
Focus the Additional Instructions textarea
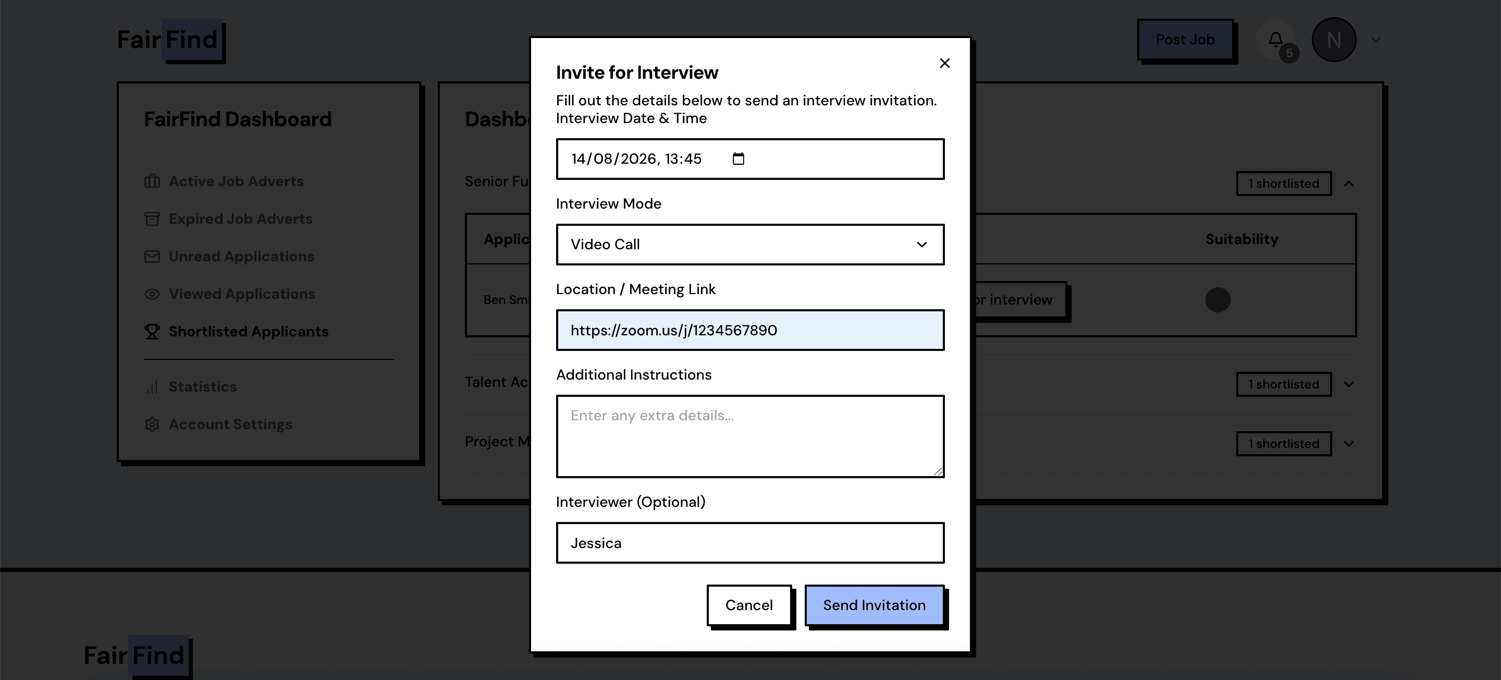click(x=750, y=436)
